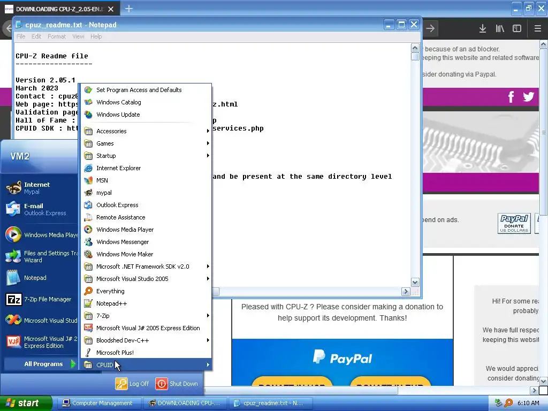Click Twitter bird icon on webpage

(x=528, y=96)
